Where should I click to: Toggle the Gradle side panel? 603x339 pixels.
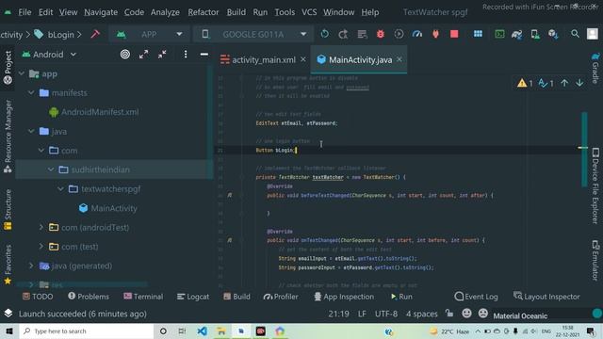coord(595,68)
